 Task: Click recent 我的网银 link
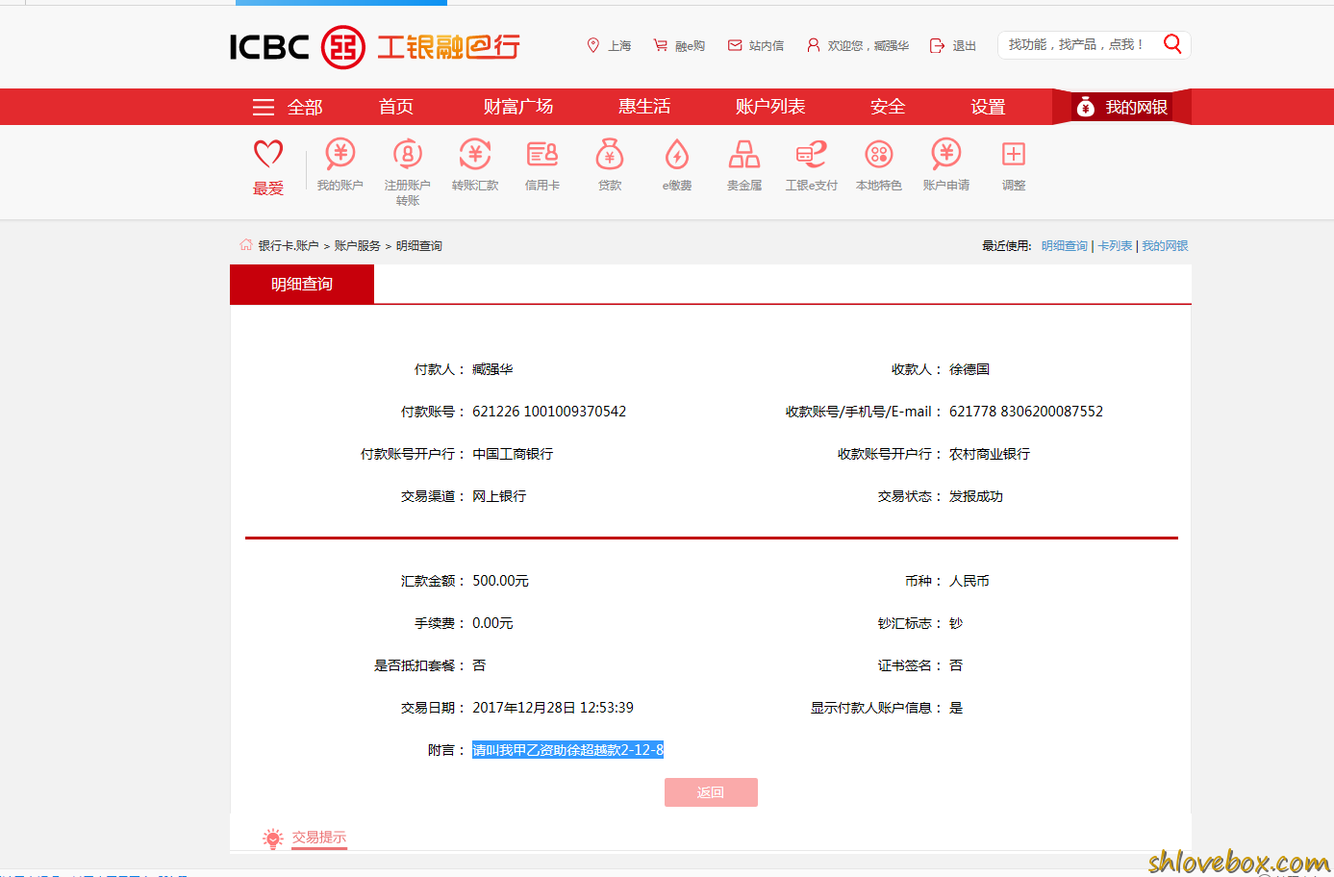(1165, 246)
